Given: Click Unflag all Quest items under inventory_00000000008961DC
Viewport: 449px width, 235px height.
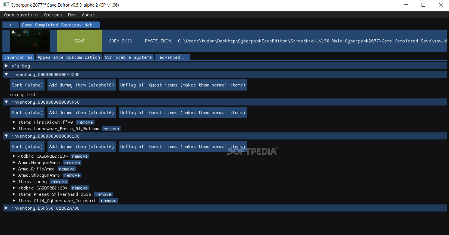Looking at the screenshot, I should [183, 147].
